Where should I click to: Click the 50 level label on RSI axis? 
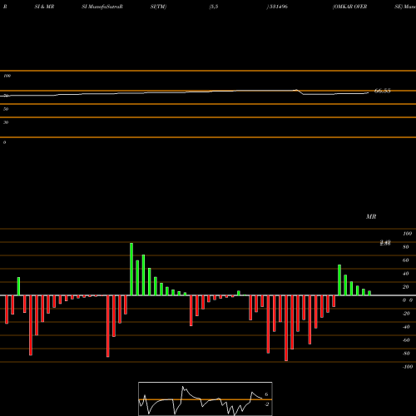6,109
